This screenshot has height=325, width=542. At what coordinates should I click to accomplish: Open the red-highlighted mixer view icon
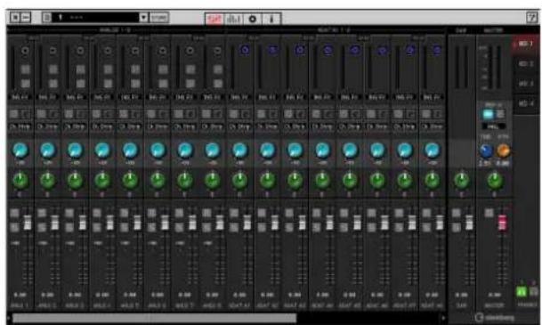(x=214, y=19)
